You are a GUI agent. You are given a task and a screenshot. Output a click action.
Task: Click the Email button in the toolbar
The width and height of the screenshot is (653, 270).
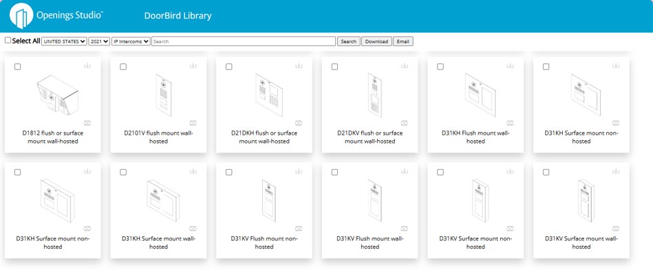(403, 42)
